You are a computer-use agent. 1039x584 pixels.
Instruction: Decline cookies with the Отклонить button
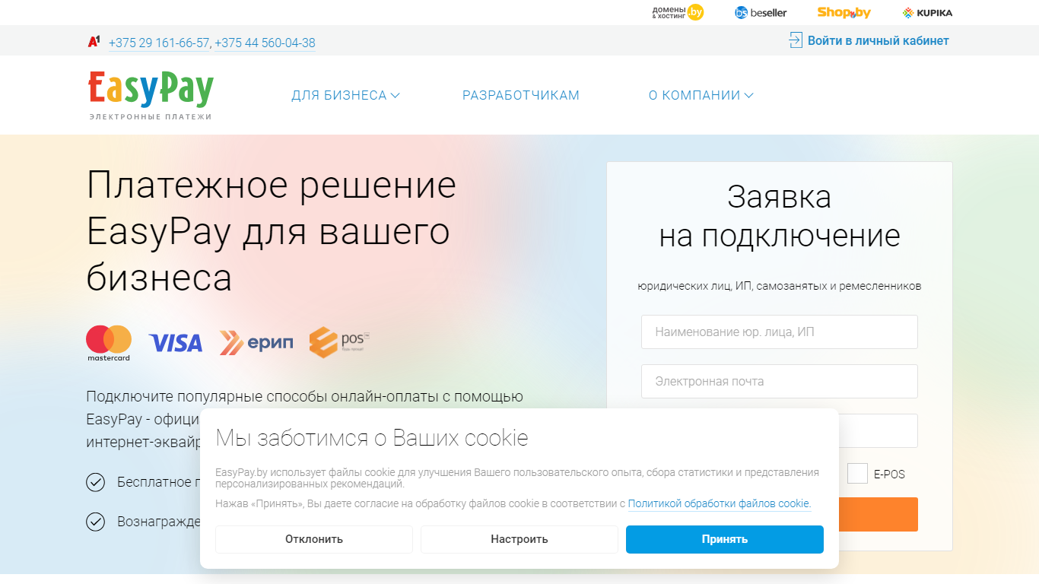click(x=314, y=539)
